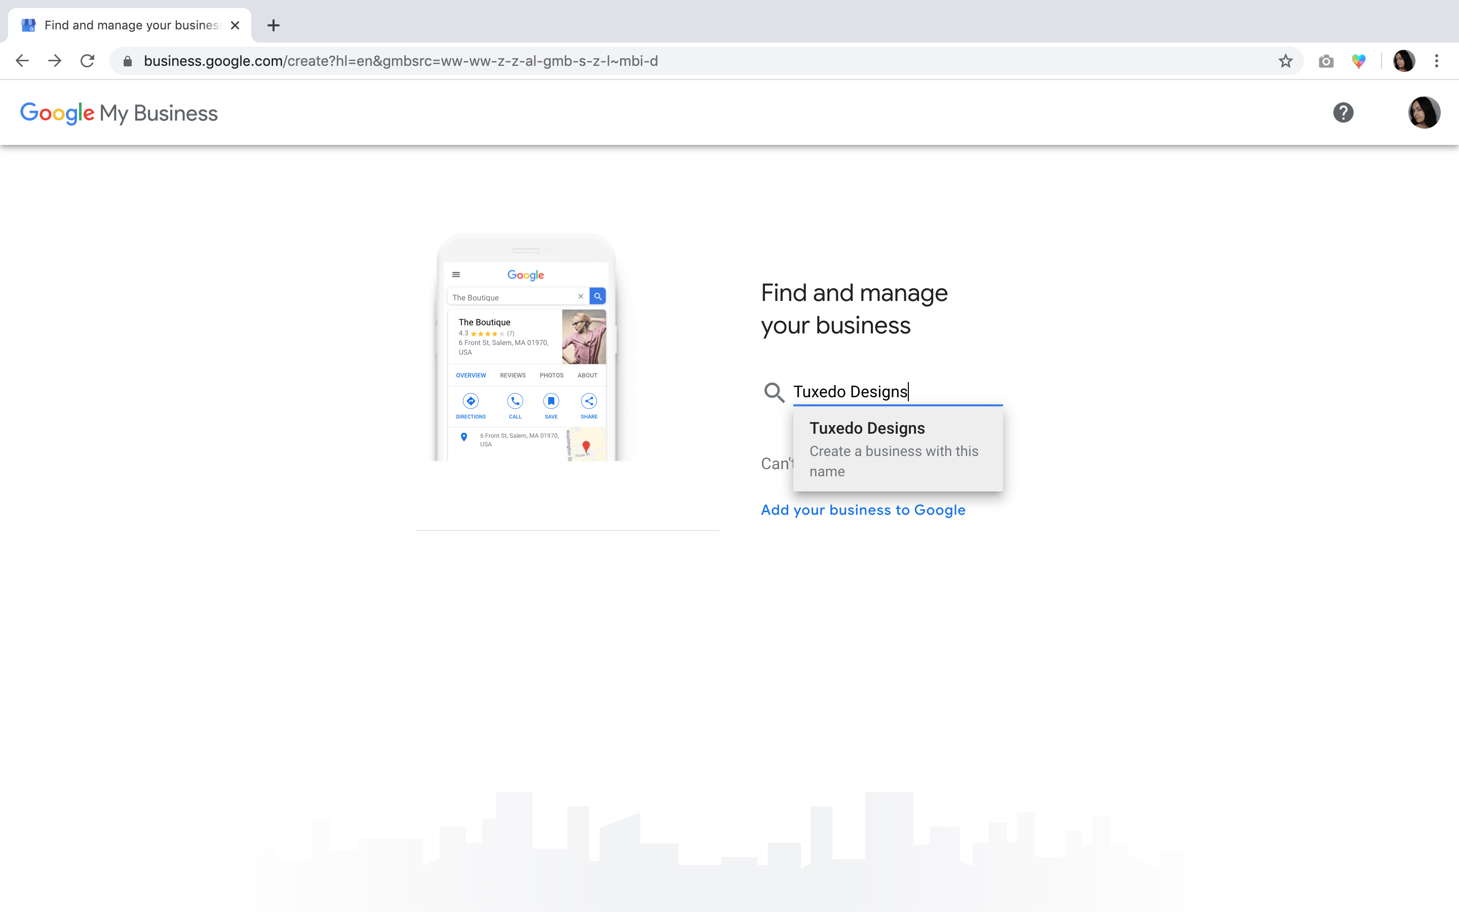Bookmark this page with the star icon

point(1285,61)
